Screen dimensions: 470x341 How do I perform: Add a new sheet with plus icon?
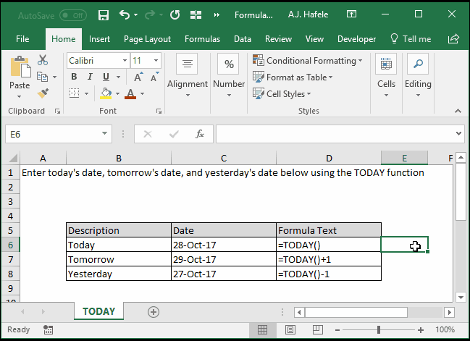pos(154,312)
